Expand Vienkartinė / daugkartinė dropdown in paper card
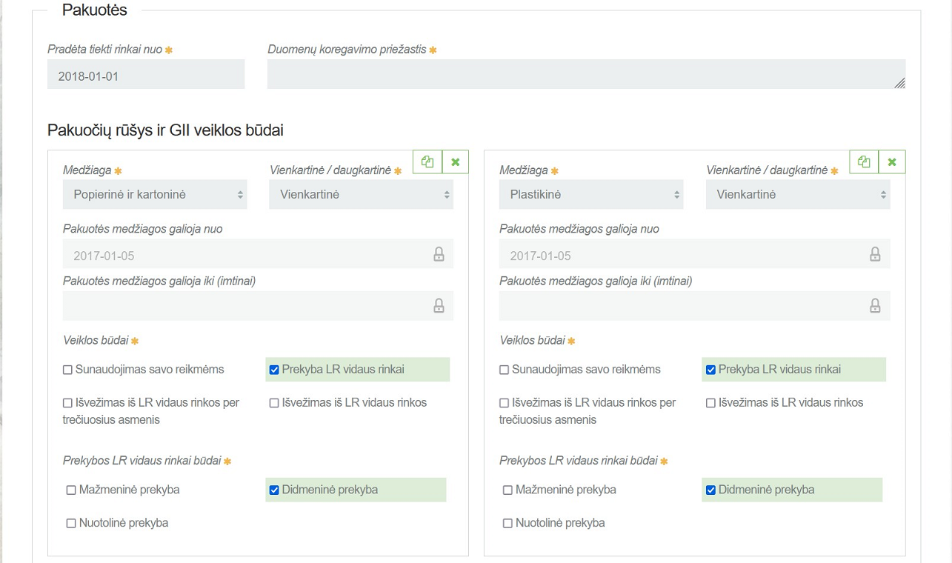The image size is (952, 563). (361, 194)
